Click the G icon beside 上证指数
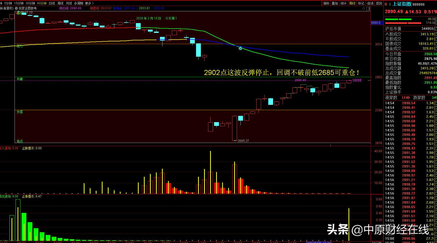Viewport: 437px width, 243px height. pos(386,4)
